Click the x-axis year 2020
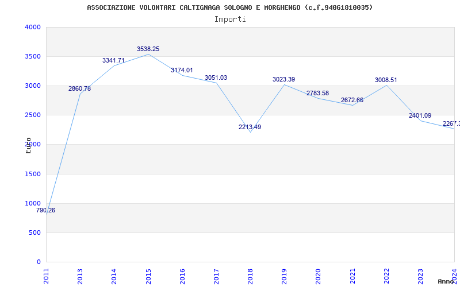This screenshot has width=460, height=287. [319, 276]
